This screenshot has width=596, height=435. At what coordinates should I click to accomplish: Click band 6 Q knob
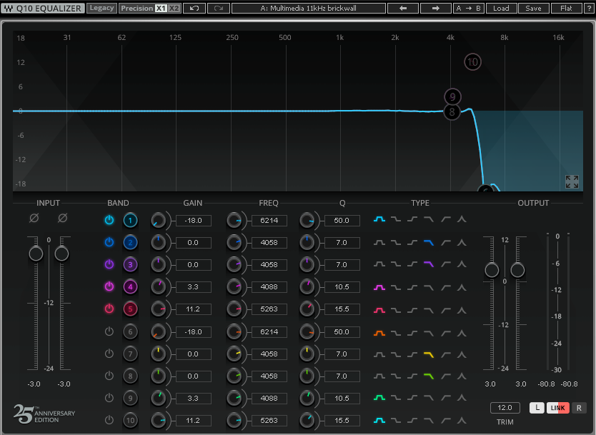tap(307, 332)
